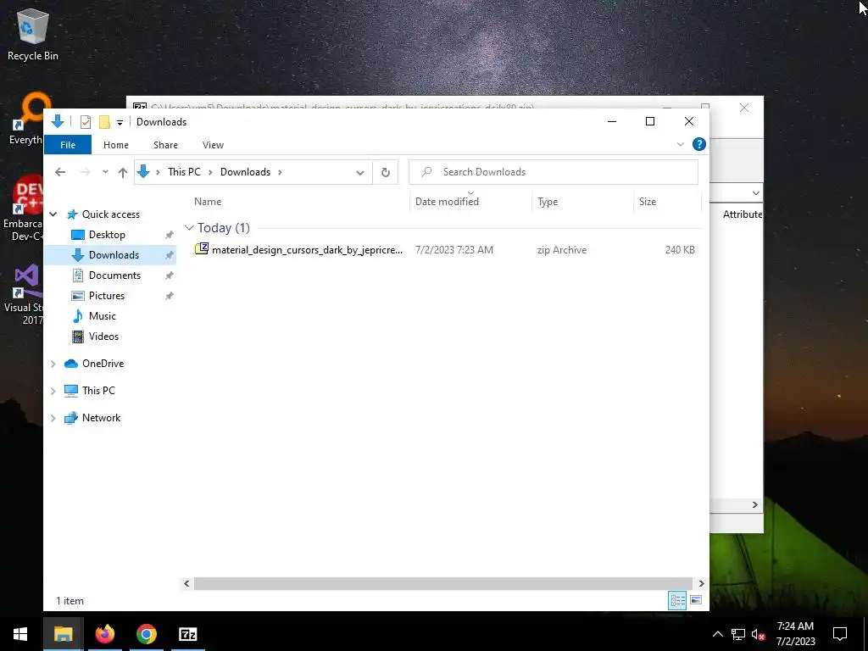Click the Properties quick access toolbar icon

point(86,122)
